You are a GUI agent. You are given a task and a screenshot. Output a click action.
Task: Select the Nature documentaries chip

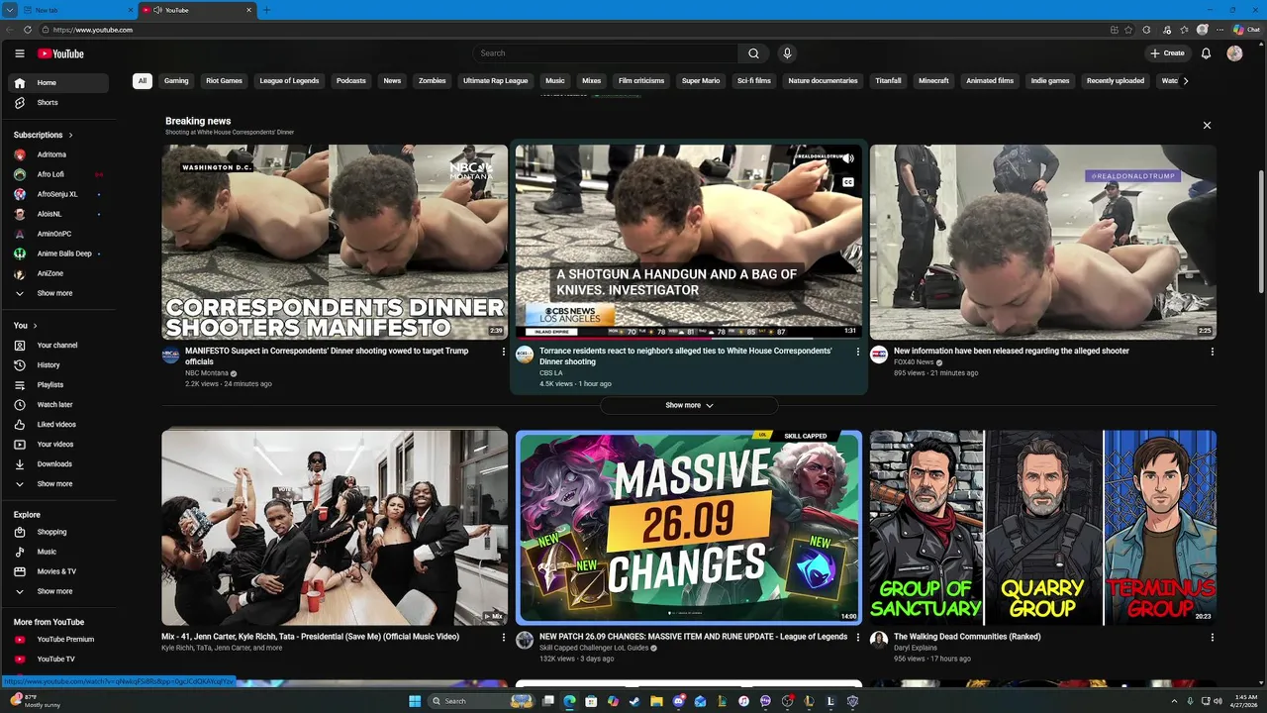(x=823, y=81)
